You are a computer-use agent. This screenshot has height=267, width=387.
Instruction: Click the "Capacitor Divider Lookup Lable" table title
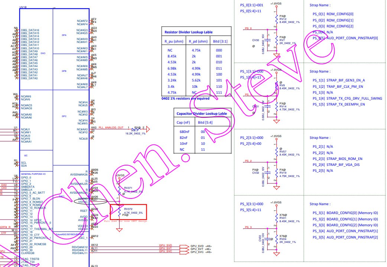pyautogui.click(x=202, y=113)
